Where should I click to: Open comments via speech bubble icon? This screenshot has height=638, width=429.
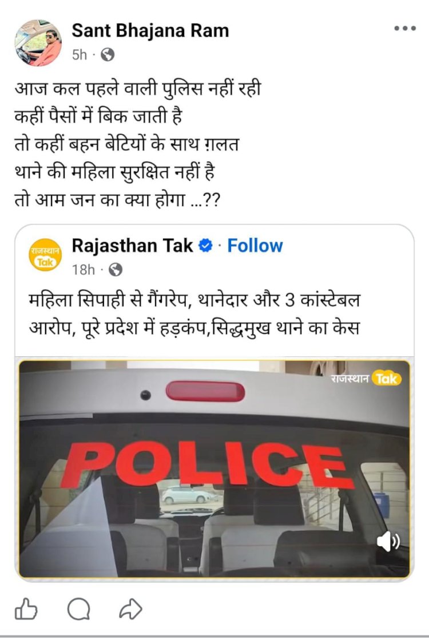click(x=78, y=609)
